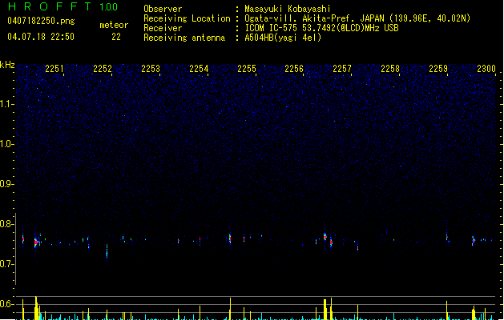504x320 pixels.
Task: Click the 0.6 frequency axis label
Action: (7, 304)
